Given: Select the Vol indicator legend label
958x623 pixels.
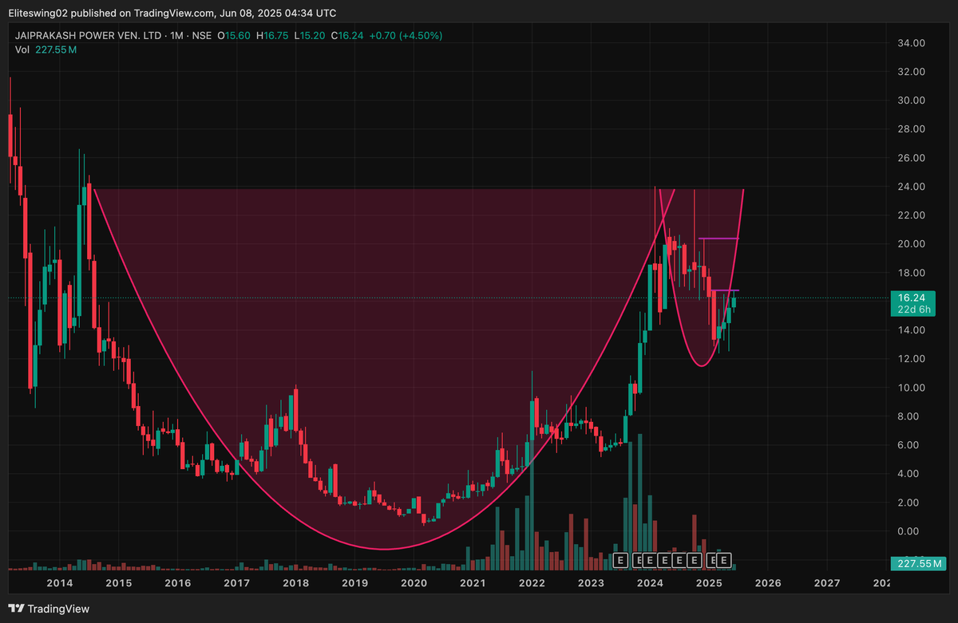Looking at the screenshot, I should (22, 49).
